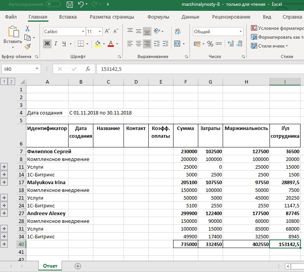
Task: Click the Format Painter brush icon
Action: click(x=27, y=46)
